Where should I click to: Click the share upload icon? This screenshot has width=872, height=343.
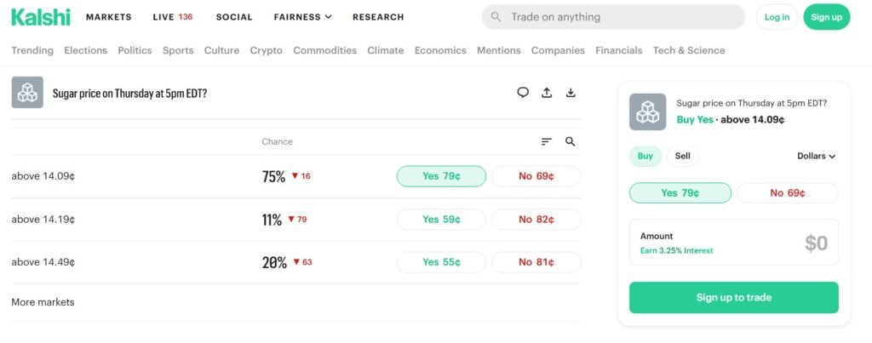547,93
